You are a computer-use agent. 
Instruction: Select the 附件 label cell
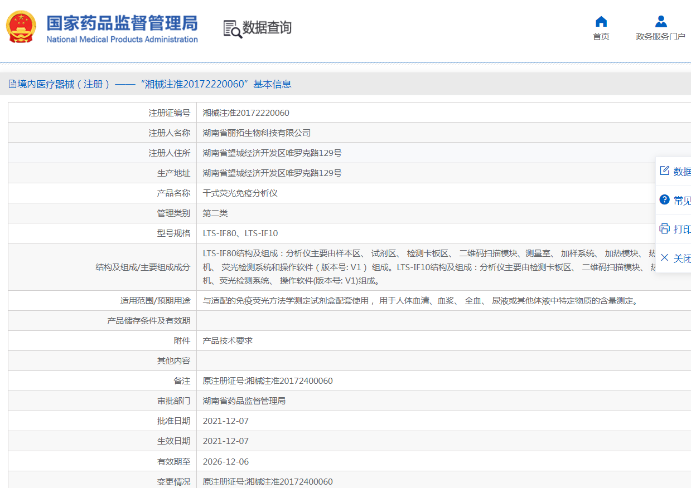pyautogui.click(x=103, y=341)
